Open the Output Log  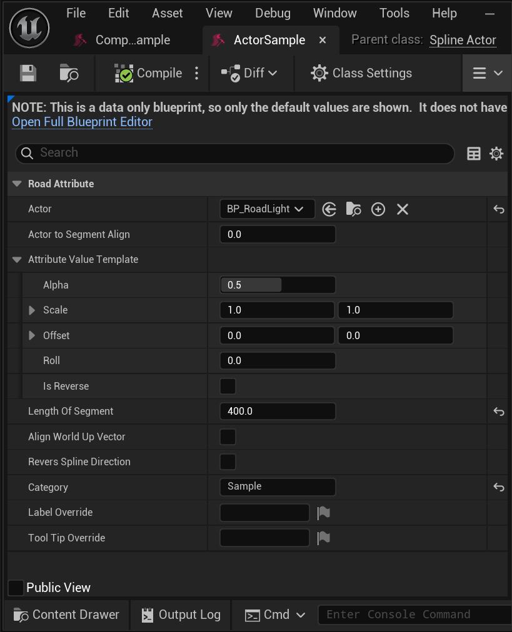pyautogui.click(x=181, y=615)
